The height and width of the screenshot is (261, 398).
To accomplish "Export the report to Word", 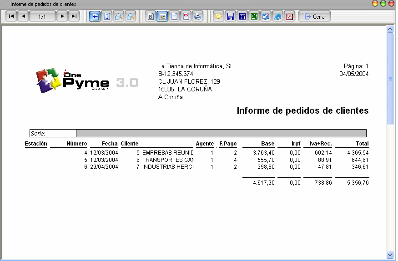I will [x=242, y=16].
